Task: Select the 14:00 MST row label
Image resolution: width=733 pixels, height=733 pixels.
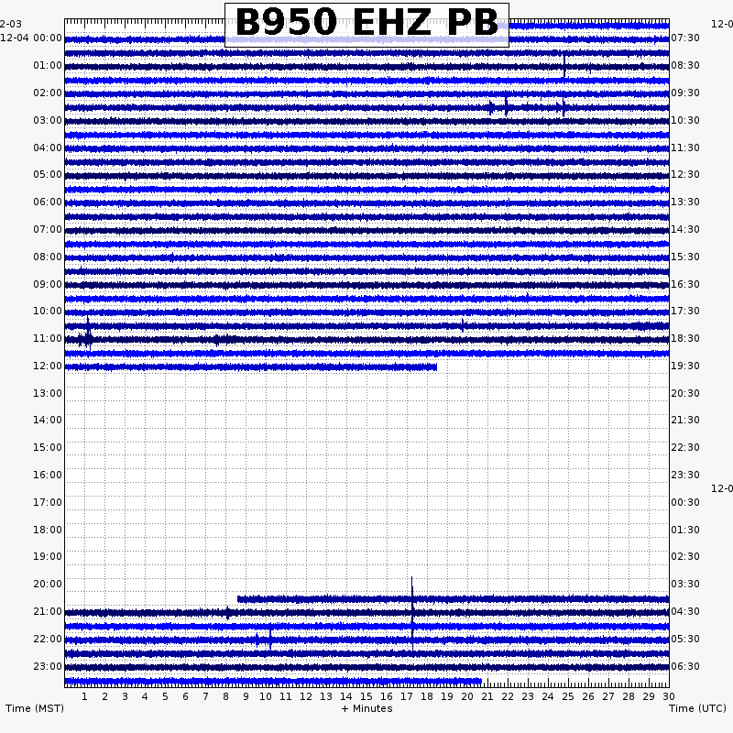Action: [x=48, y=421]
